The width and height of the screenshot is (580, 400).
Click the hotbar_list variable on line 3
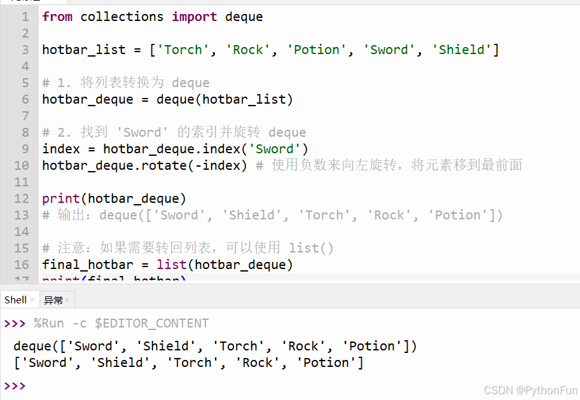point(84,50)
